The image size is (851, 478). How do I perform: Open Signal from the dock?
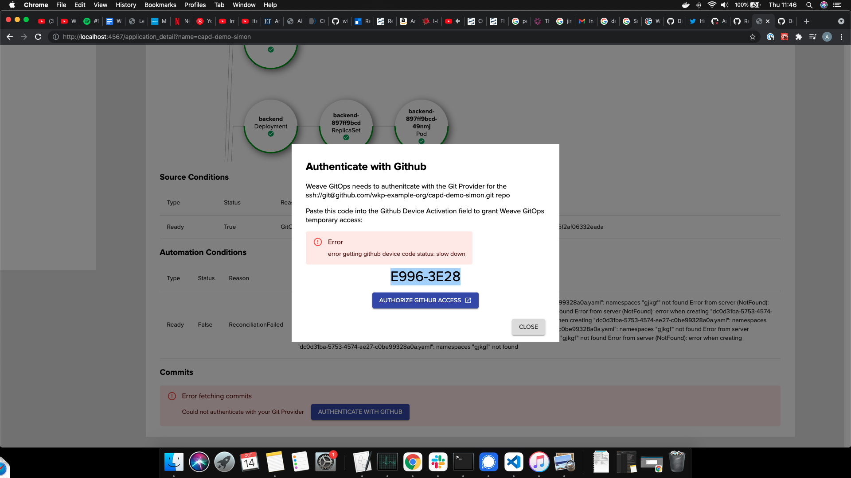click(x=488, y=462)
